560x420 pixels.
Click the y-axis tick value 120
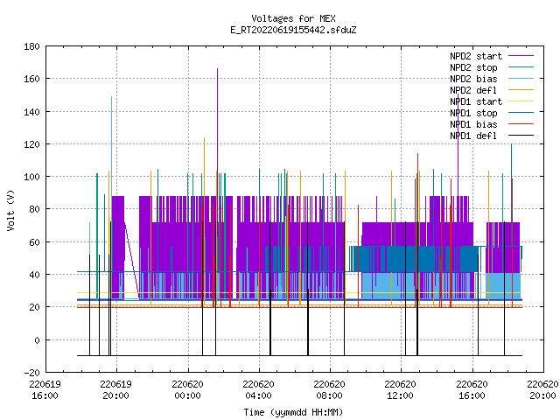[x=31, y=144]
